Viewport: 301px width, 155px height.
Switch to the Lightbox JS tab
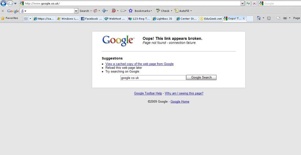tap(163, 19)
